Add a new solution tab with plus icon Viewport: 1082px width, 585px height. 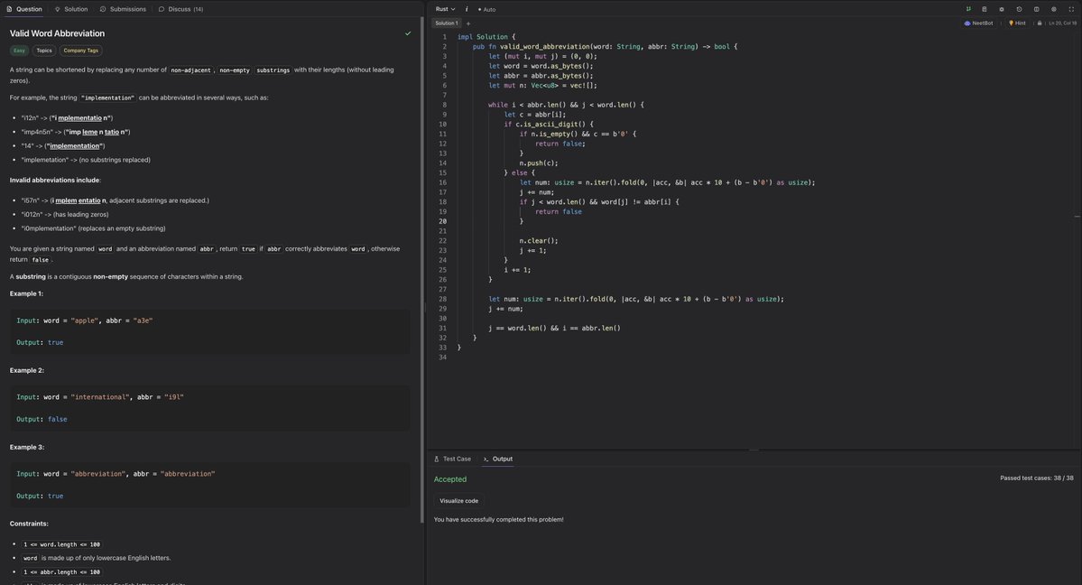tap(468, 23)
